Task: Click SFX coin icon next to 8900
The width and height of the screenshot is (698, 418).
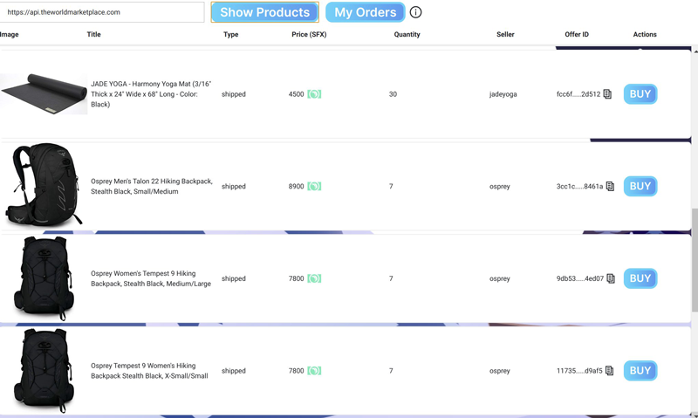Action: tap(314, 186)
